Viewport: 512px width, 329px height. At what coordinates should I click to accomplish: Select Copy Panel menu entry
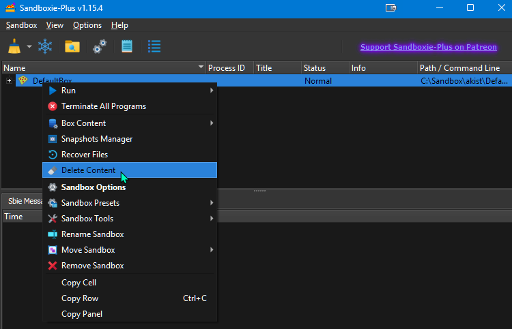click(130, 314)
